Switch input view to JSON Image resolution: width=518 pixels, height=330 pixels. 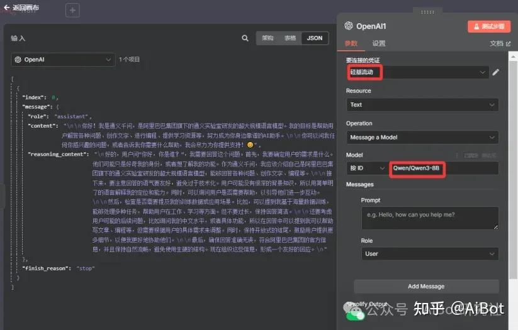coord(315,38)
